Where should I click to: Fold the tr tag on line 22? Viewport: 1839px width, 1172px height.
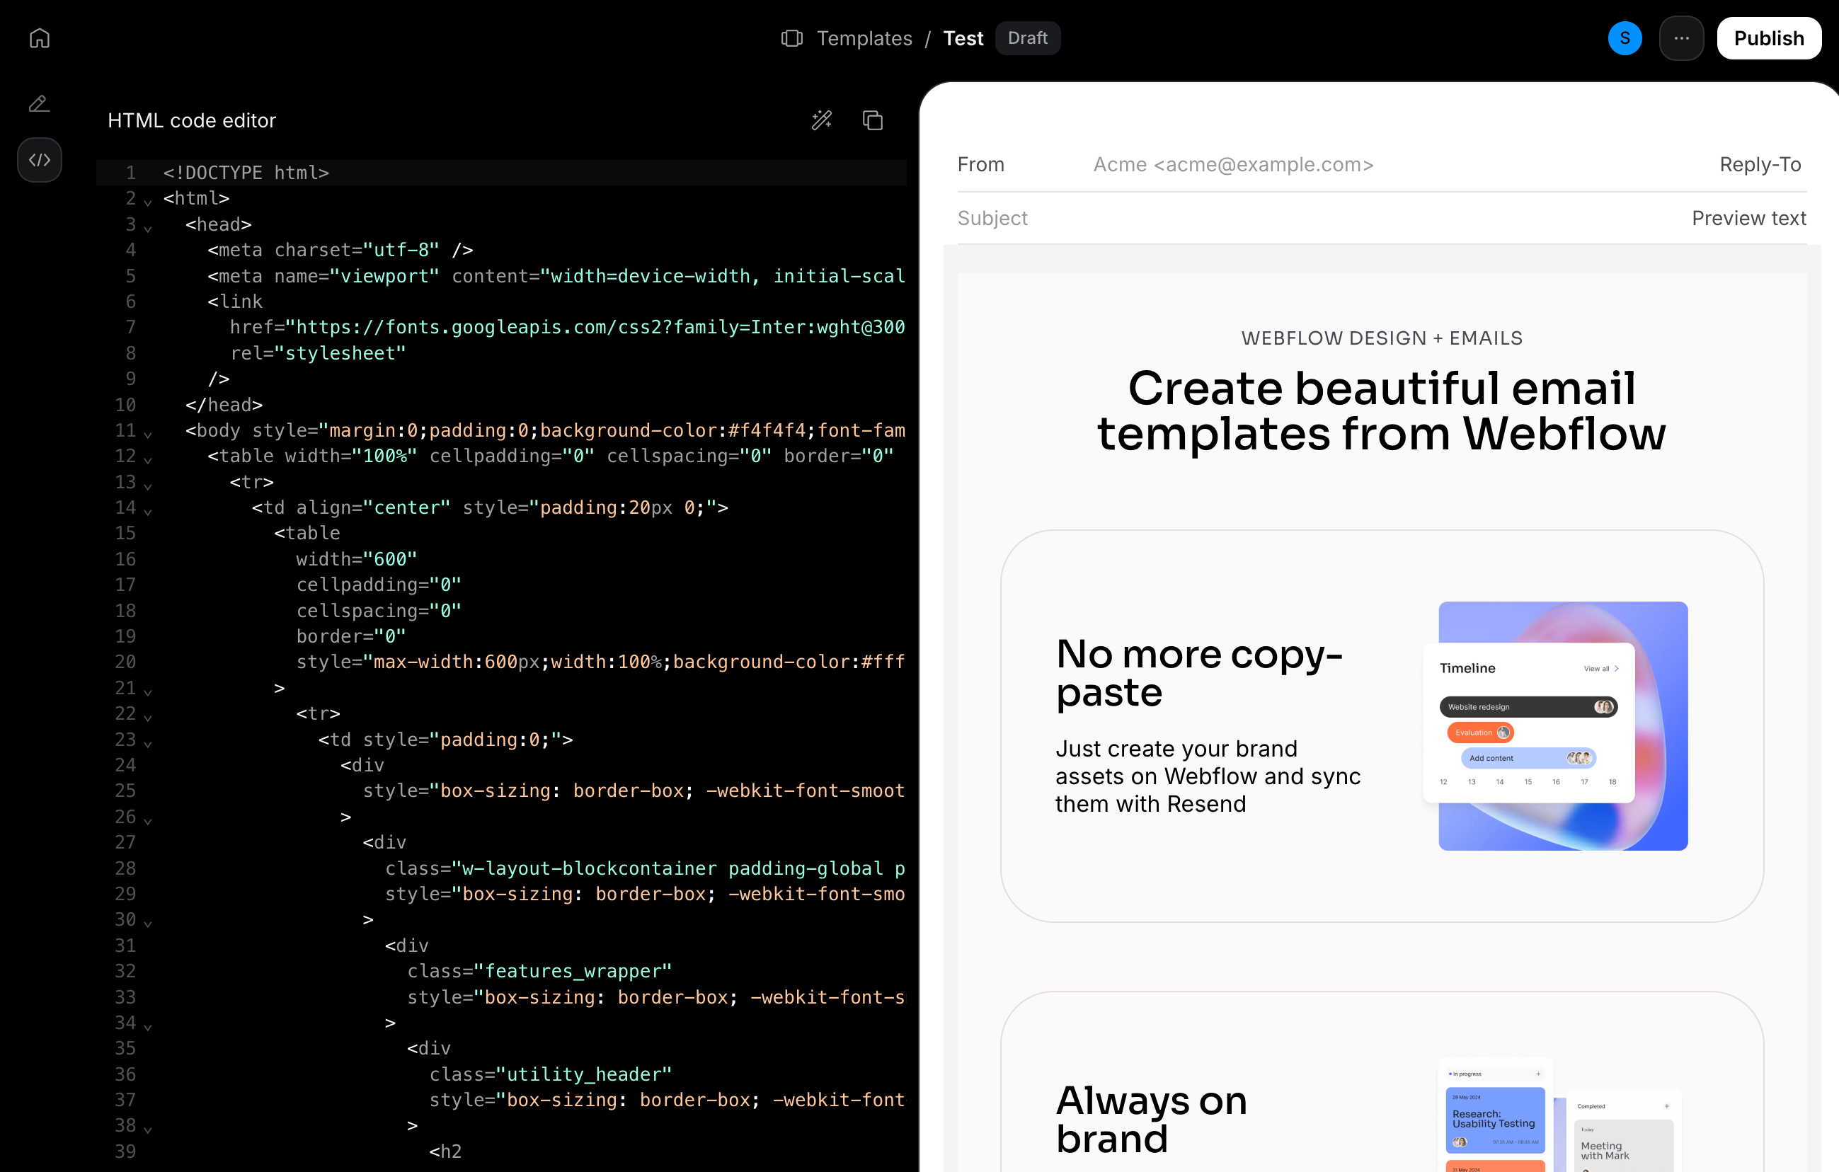click(147, 718)
